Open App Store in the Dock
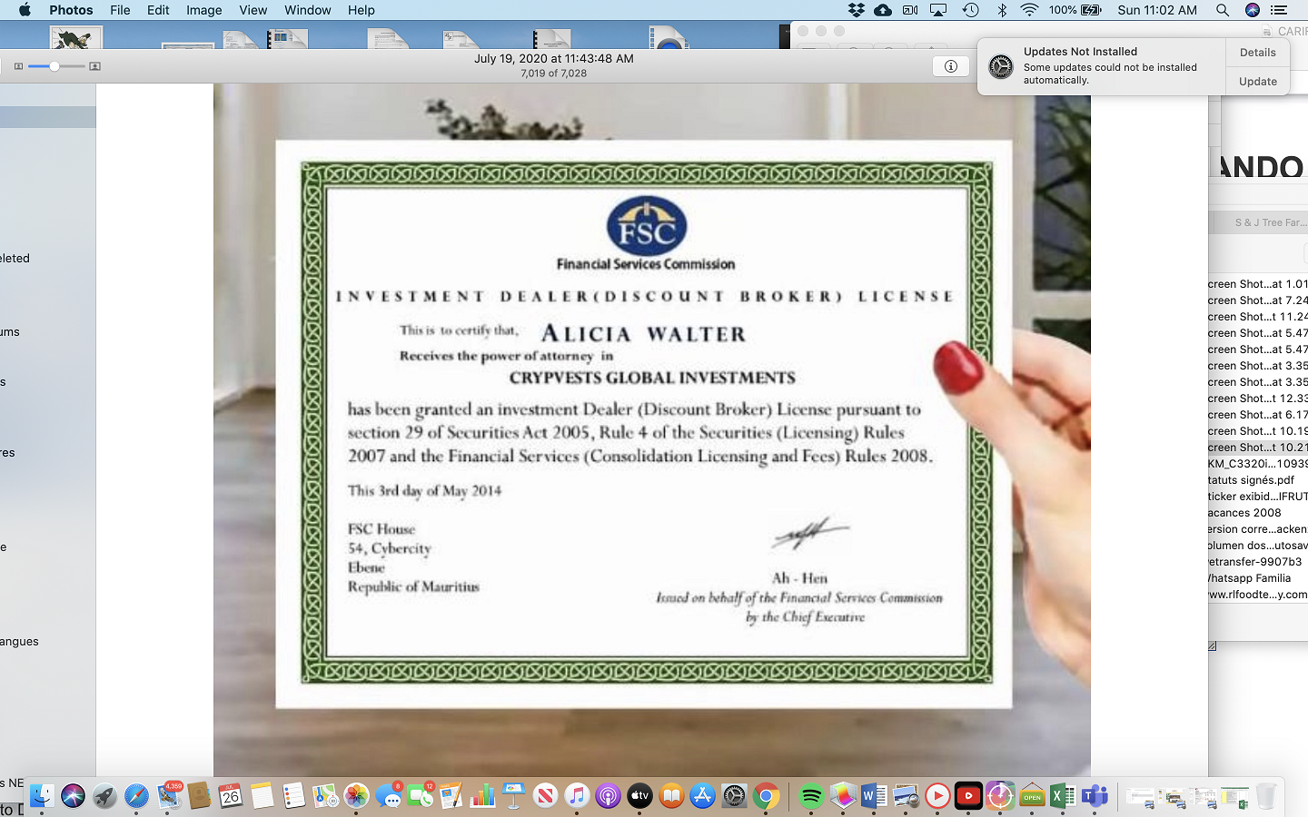Screen dimensions: 1308x817 click(703, 796)
